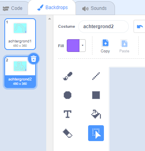Select the Line tool
The height and width of the screenshot is (151, 145).
pyautogui.click(x=96, y=76)
